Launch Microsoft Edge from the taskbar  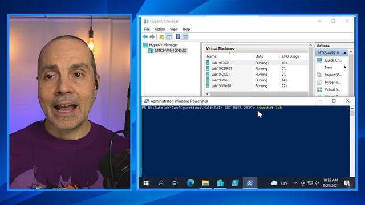point(190,183)
